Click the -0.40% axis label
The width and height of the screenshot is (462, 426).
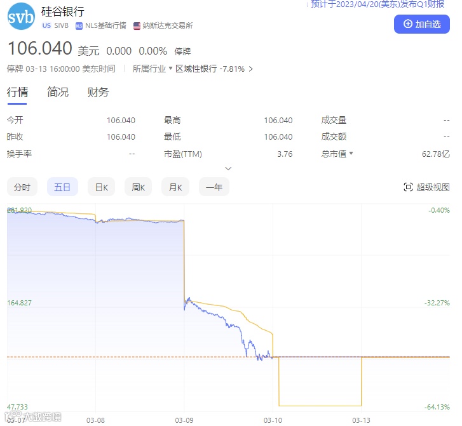point(438,210)
